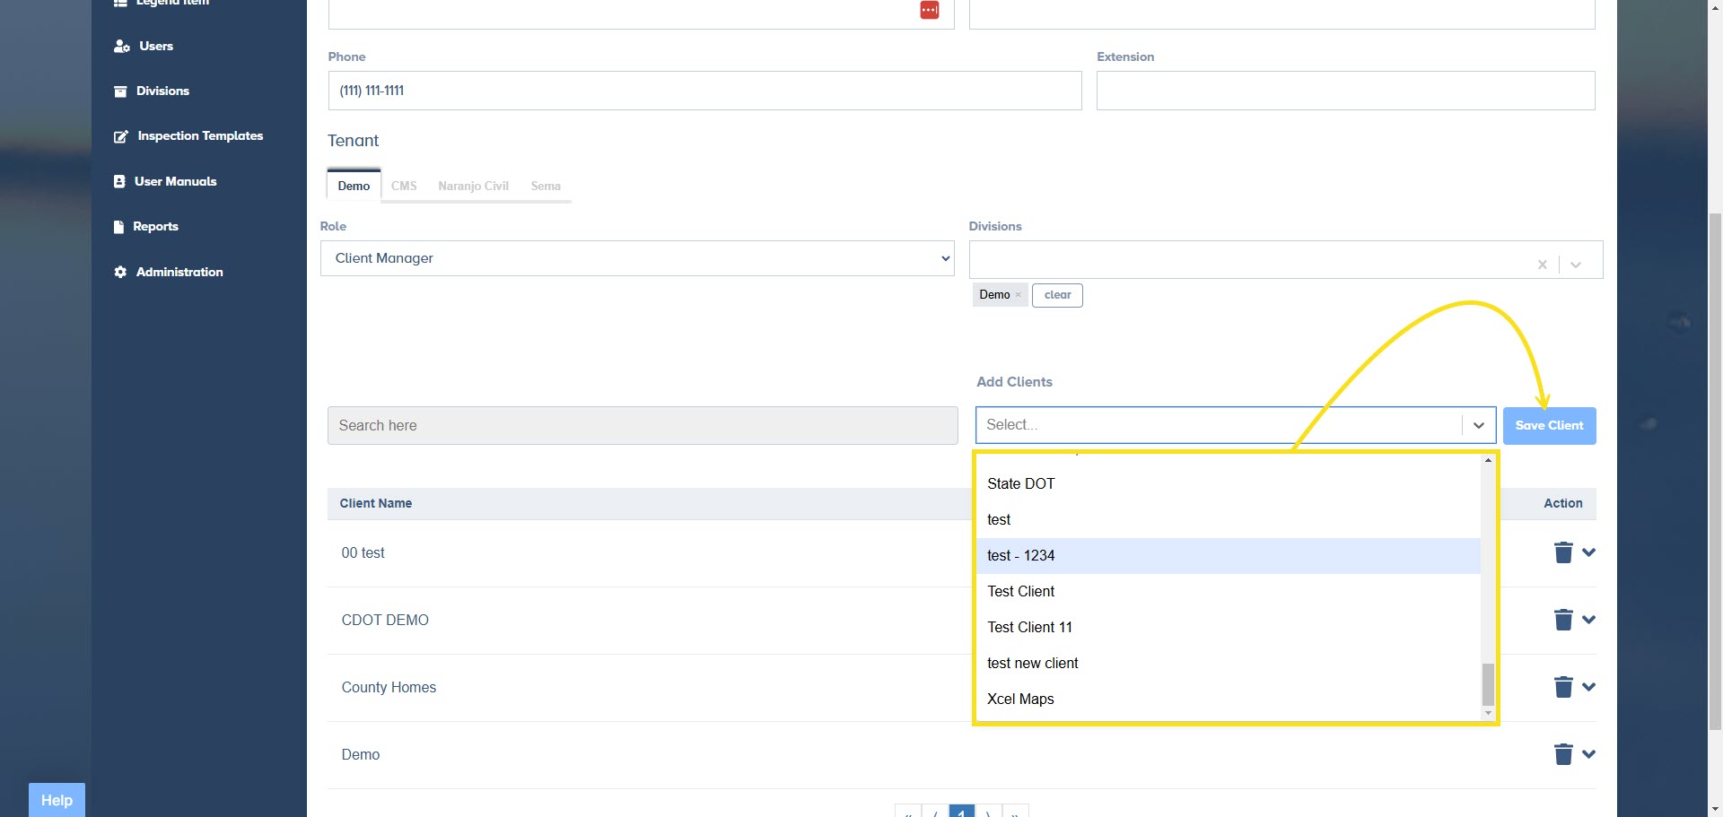1723x817 pixels.
Task: Expand the 00 test row chevron
Action: [x=1588, y=552]
